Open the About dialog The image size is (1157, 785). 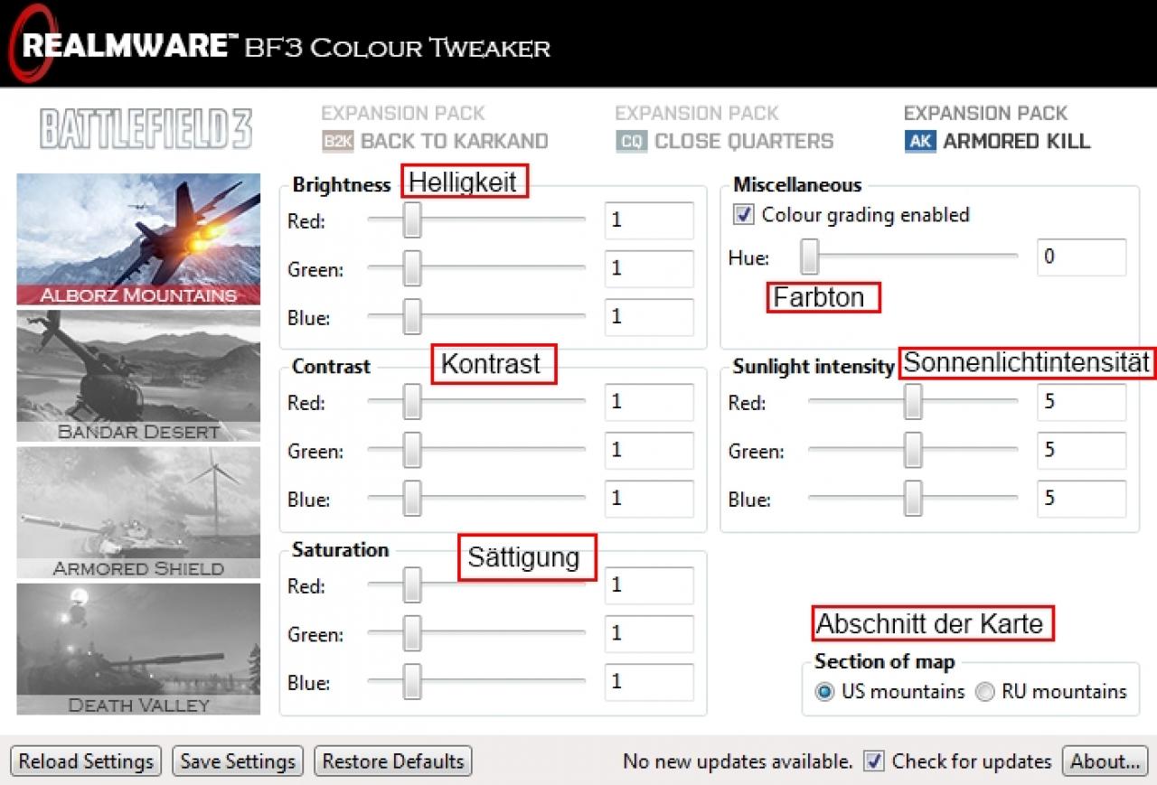pos(1105,762)
